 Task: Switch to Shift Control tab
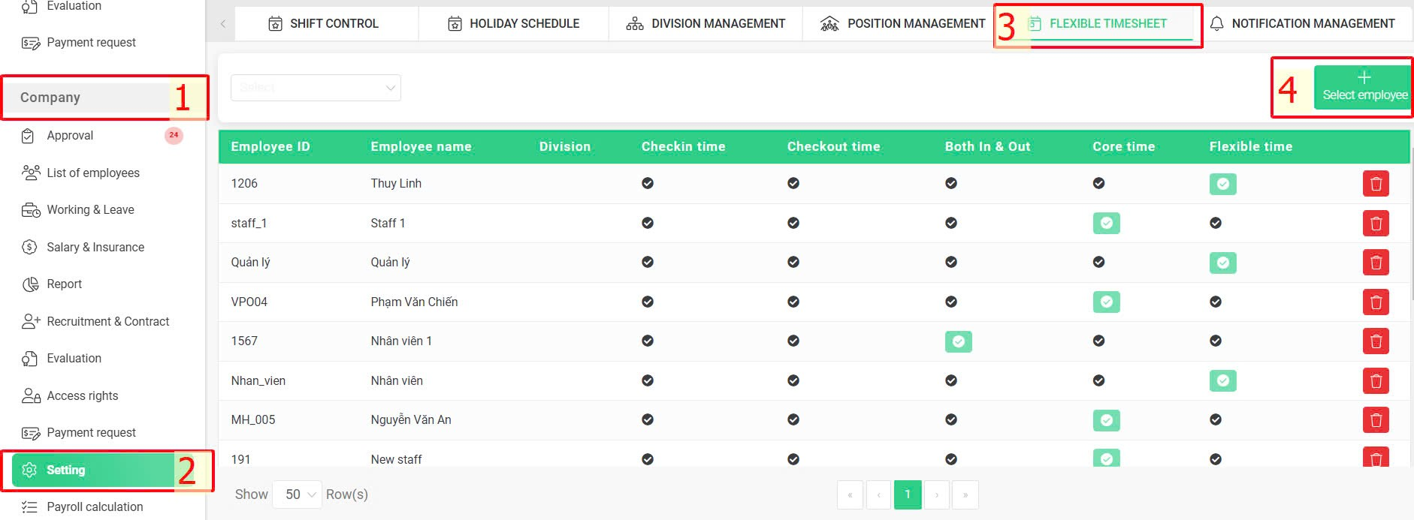[x=324, y=24]
